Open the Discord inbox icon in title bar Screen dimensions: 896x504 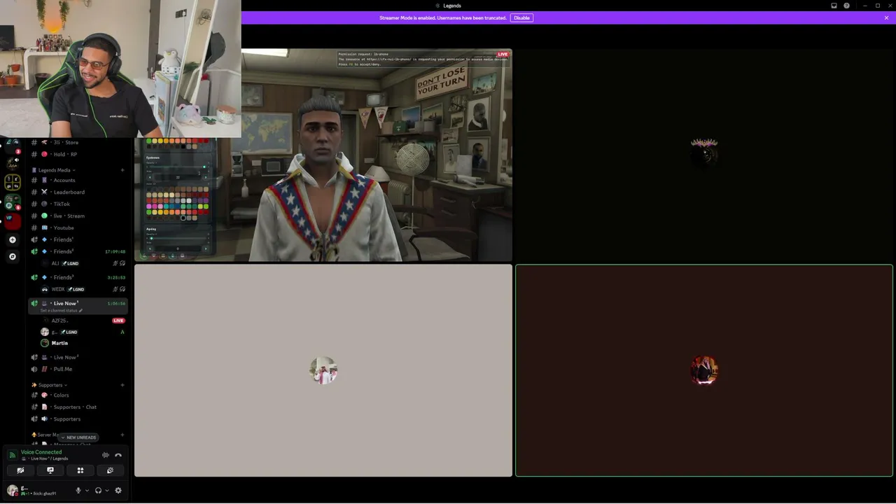[834, 6]
